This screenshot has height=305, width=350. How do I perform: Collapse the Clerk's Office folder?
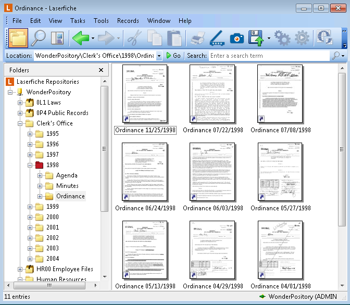pos(20,123)
